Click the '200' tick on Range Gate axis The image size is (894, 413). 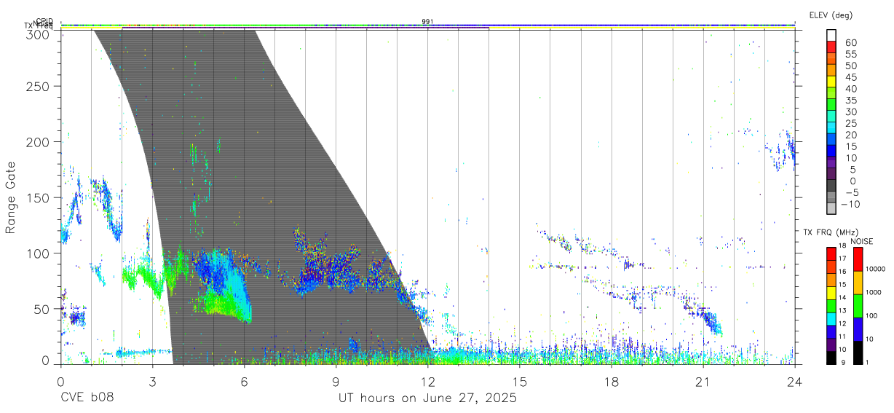point(39,141)
